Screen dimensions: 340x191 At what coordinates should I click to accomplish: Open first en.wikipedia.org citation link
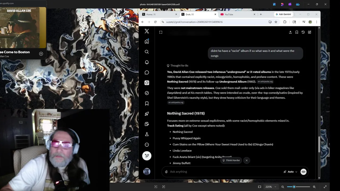tap(265, 82)
